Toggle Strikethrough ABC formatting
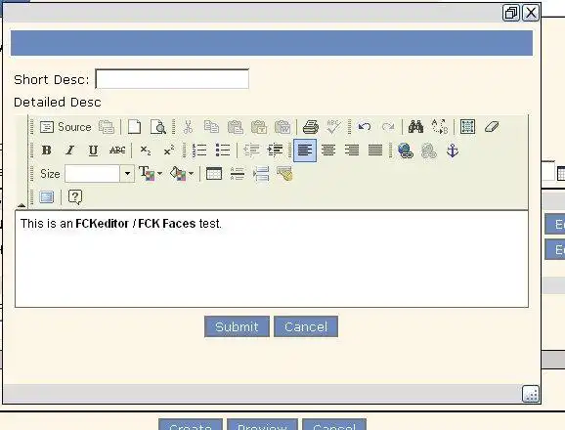 click(117, 150)
